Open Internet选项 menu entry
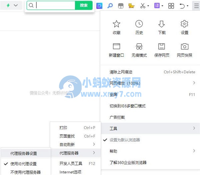Screen dimensions: 200x175 tap(76, 172)
